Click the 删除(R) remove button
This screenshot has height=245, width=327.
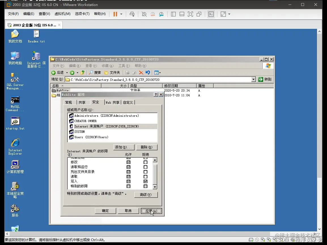(146, 147)
